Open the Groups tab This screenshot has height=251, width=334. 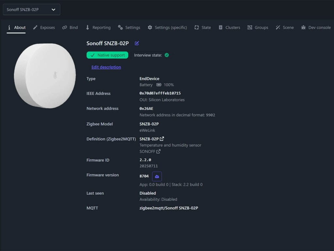pos(258,27)
